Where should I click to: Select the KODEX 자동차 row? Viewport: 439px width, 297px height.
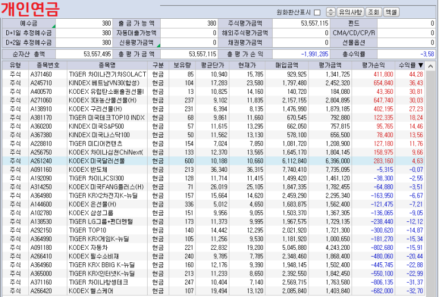(214, 247)
